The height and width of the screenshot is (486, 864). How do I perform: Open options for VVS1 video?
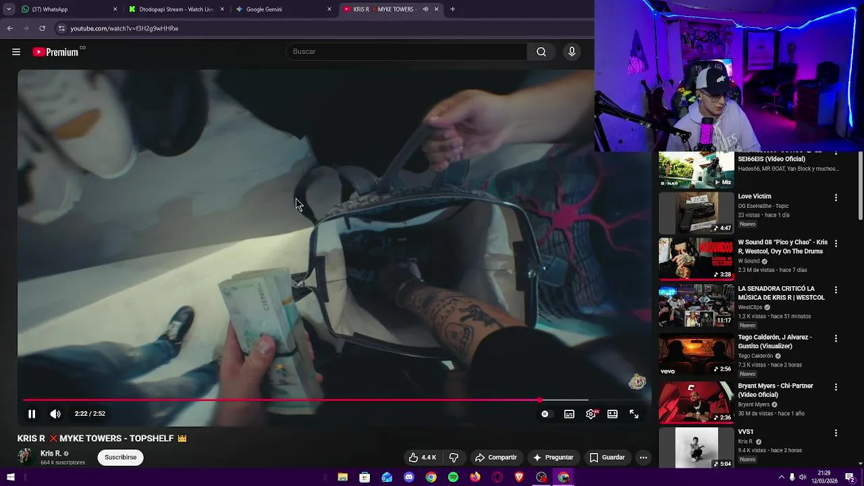(x=836, y=433)
